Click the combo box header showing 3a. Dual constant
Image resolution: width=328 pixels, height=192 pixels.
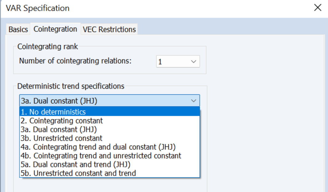109,101
